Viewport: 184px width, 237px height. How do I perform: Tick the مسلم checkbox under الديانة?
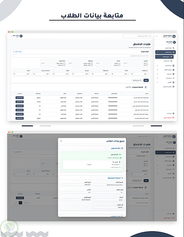(119, 63)
